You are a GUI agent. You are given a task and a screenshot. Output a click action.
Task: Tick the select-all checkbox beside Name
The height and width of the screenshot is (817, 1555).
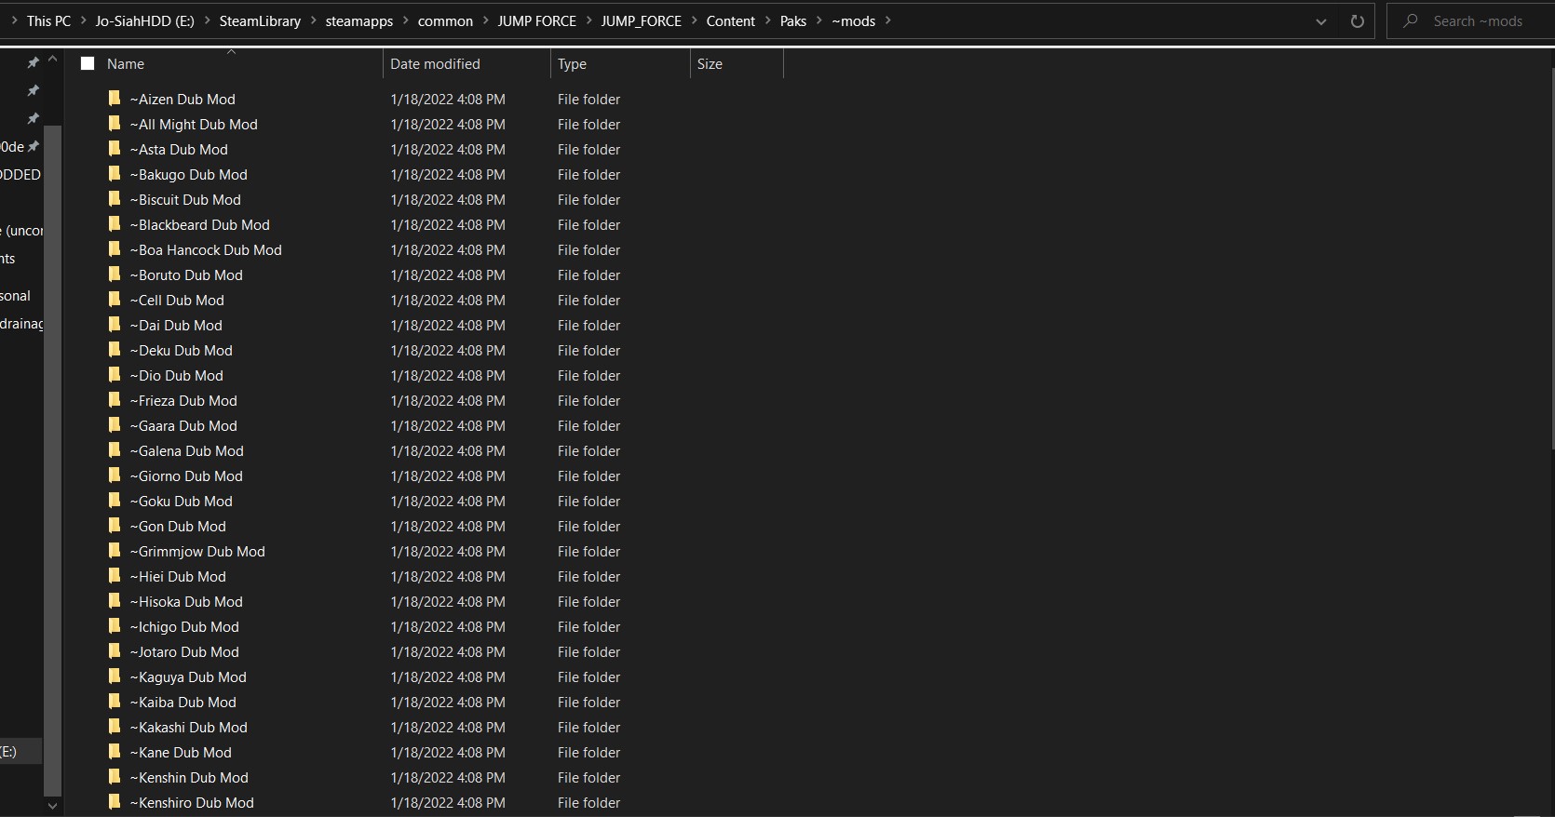point(88,63)
